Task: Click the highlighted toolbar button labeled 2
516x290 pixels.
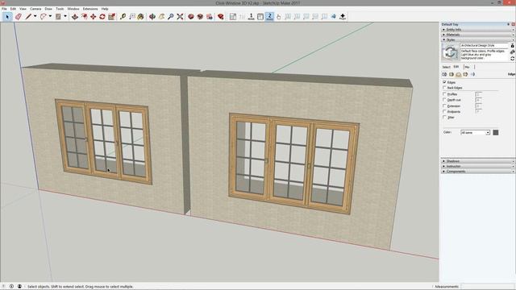Action: 269,16
